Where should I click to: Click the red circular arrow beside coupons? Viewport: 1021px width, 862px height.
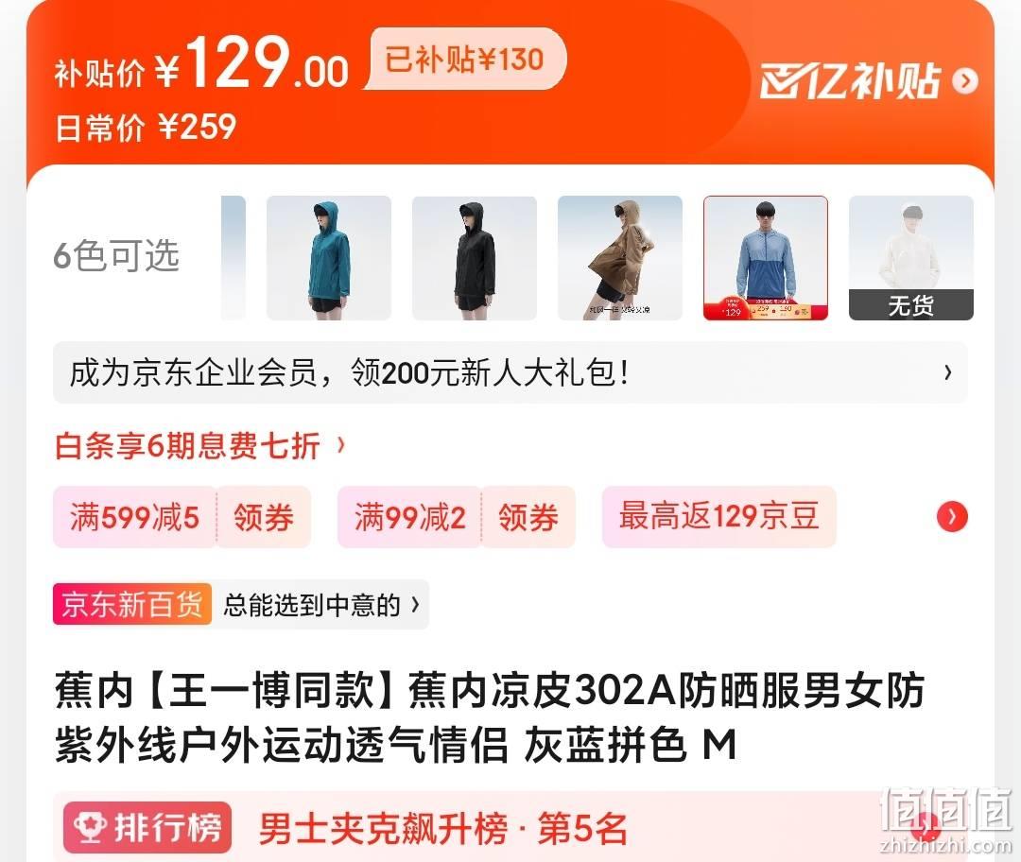952,517
